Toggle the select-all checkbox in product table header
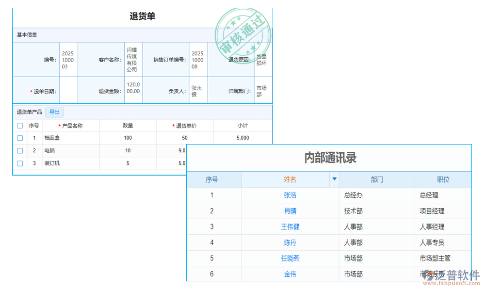 tap(20, 125)
